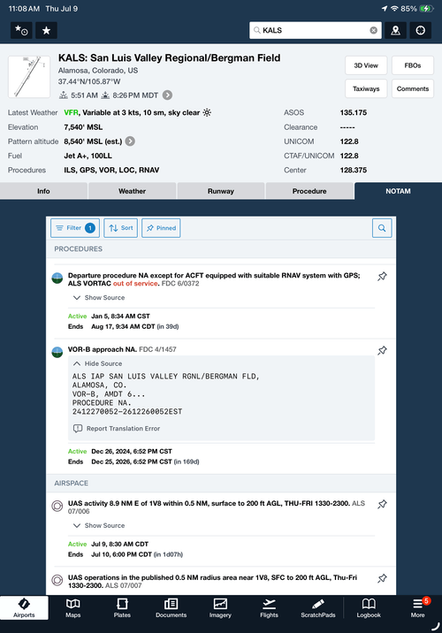Open the Plates bottom tab
The image size is (442, 633).
[122, 608]
